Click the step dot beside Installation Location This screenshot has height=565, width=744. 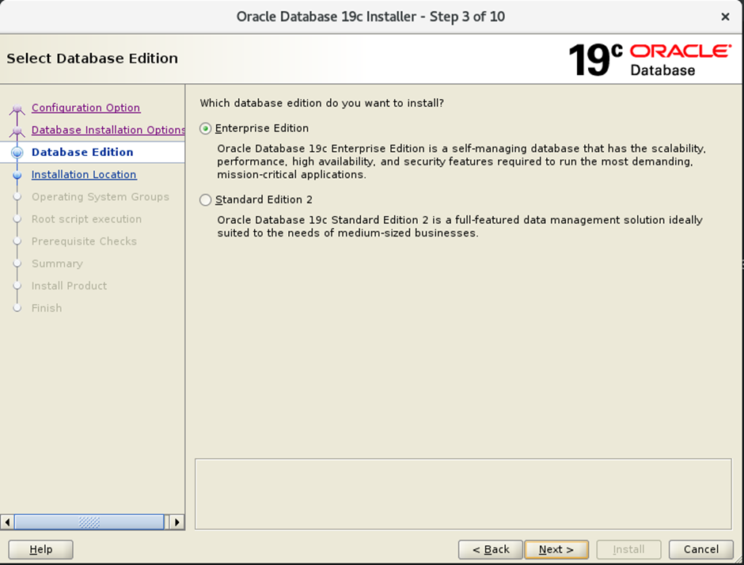17,175
